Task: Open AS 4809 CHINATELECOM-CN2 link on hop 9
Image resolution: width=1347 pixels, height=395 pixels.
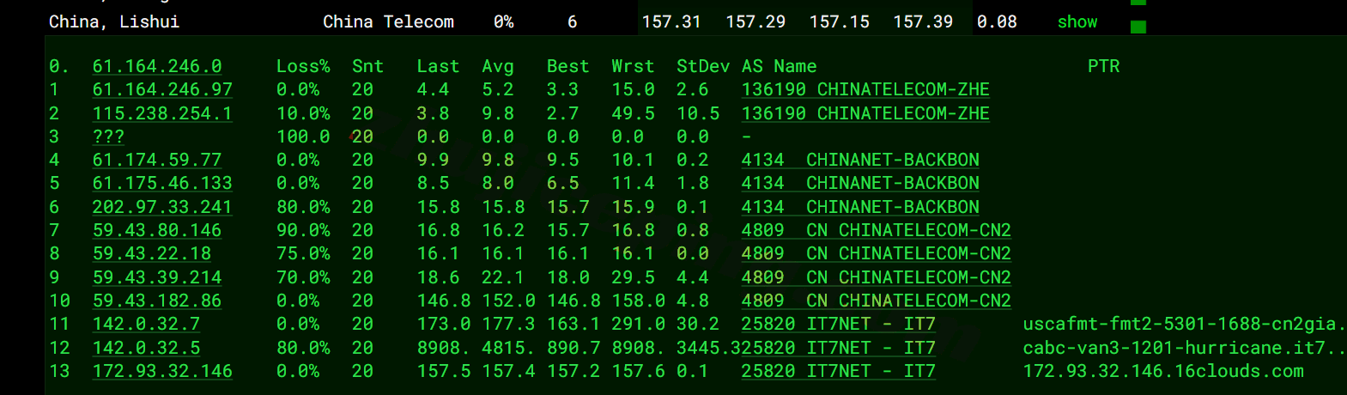Action: (877, 277)
